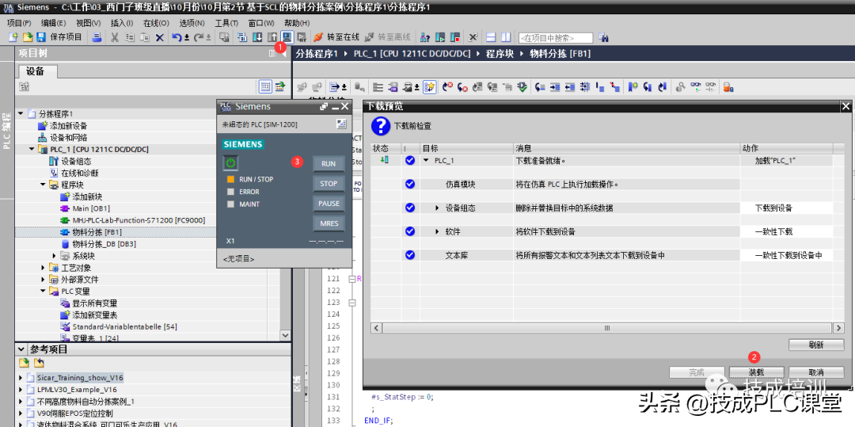Click the outdent text icon in editor toolbar
The height and width of the screenshot is (427, 855).
(x=570, y=86)
